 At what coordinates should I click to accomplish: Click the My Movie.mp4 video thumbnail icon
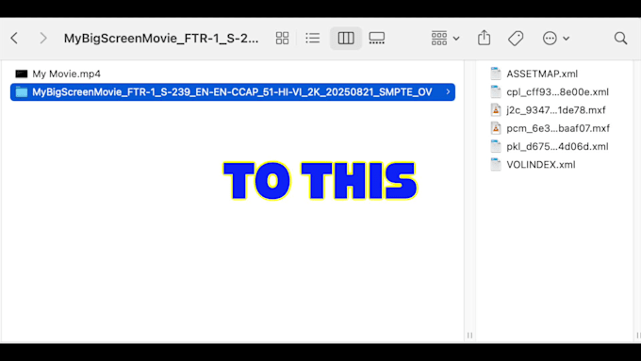(22, 74)
